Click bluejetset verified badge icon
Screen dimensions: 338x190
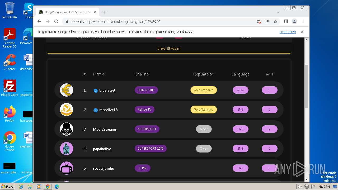click(x=96, y=91)
